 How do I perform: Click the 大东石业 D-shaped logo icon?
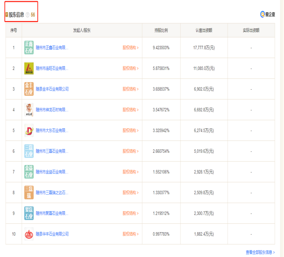(x=29, y=130)
